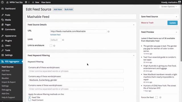Focus the Mashable Feed title field
The height and width of the screenshot is (102, 182).
point(81,17)
